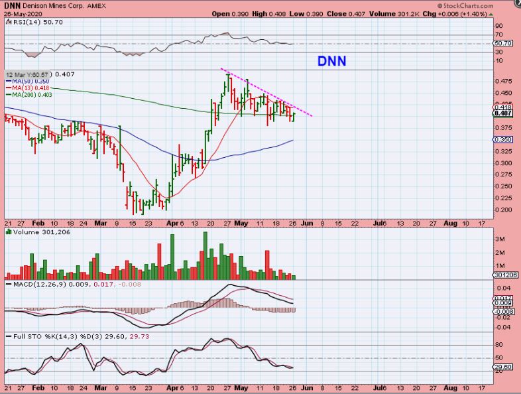
Task: Click the StockCharts.com logo
Action: (x=465, y=6)
